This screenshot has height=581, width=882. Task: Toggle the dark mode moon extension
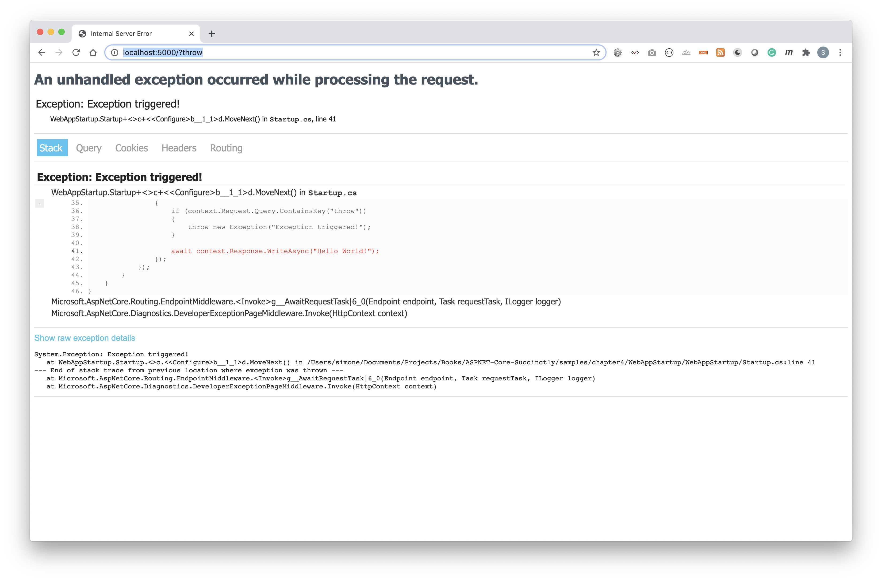coord(738,52)
